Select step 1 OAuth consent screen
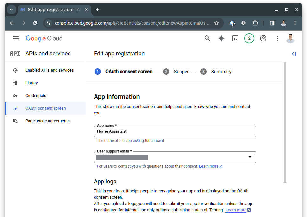 tap(124, 72)
